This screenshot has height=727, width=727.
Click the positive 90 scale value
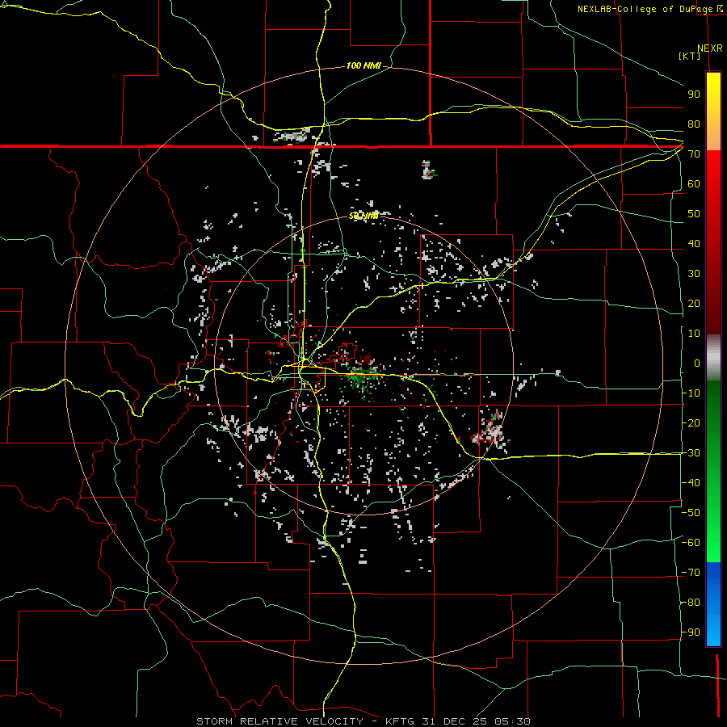point(694,95)
